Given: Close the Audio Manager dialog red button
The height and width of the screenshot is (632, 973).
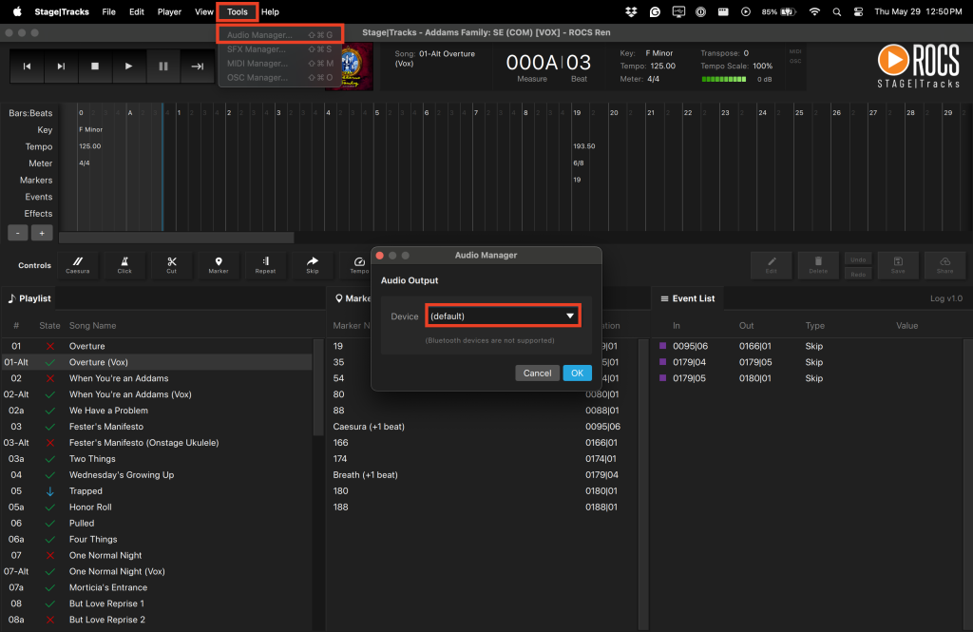Looking at the screenshot, I should (380, 255).
